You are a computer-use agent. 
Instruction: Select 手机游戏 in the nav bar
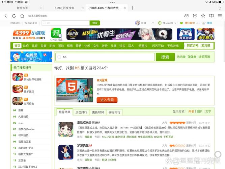tap(173, 46)
